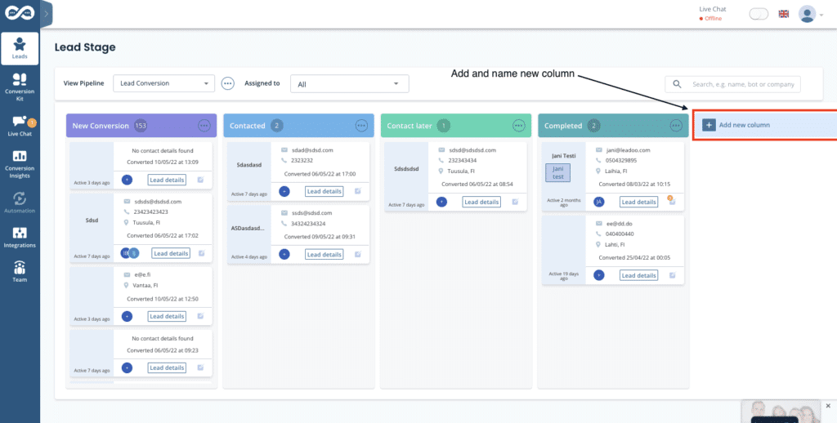
Task: Open Assigned to All dropdown
Action: click(349, 83)
